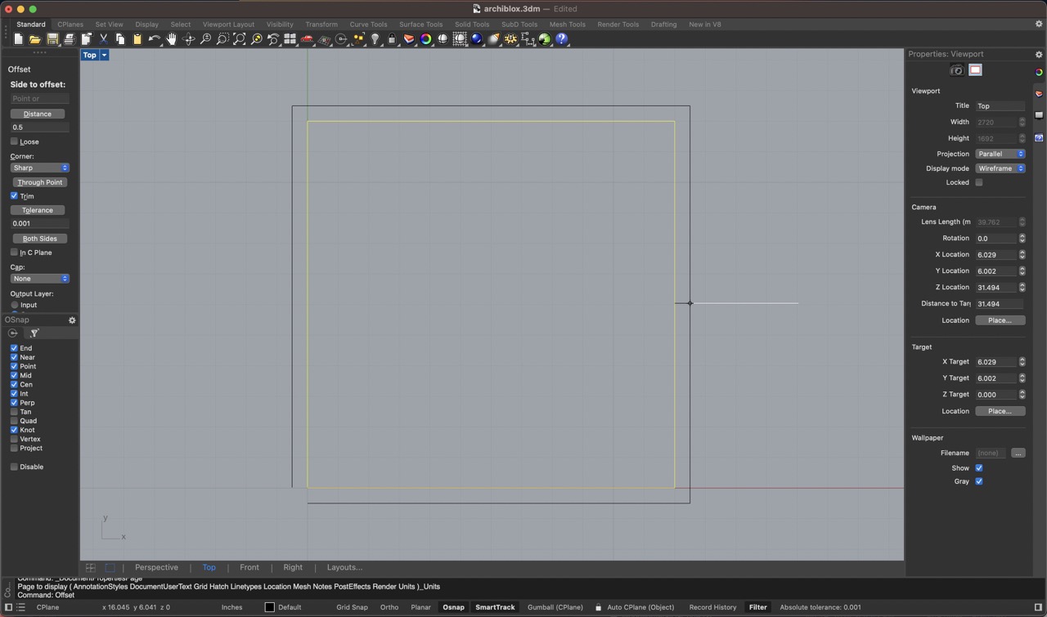This screenshot has height=617, width=1047.
Task: Click the blue sphere Render icon
Action: pyautogui.click(x=477, y=39)
